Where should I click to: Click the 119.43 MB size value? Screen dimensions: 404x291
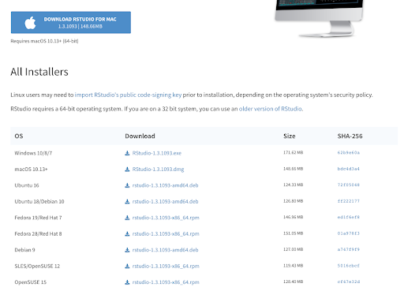click(294, 266)
